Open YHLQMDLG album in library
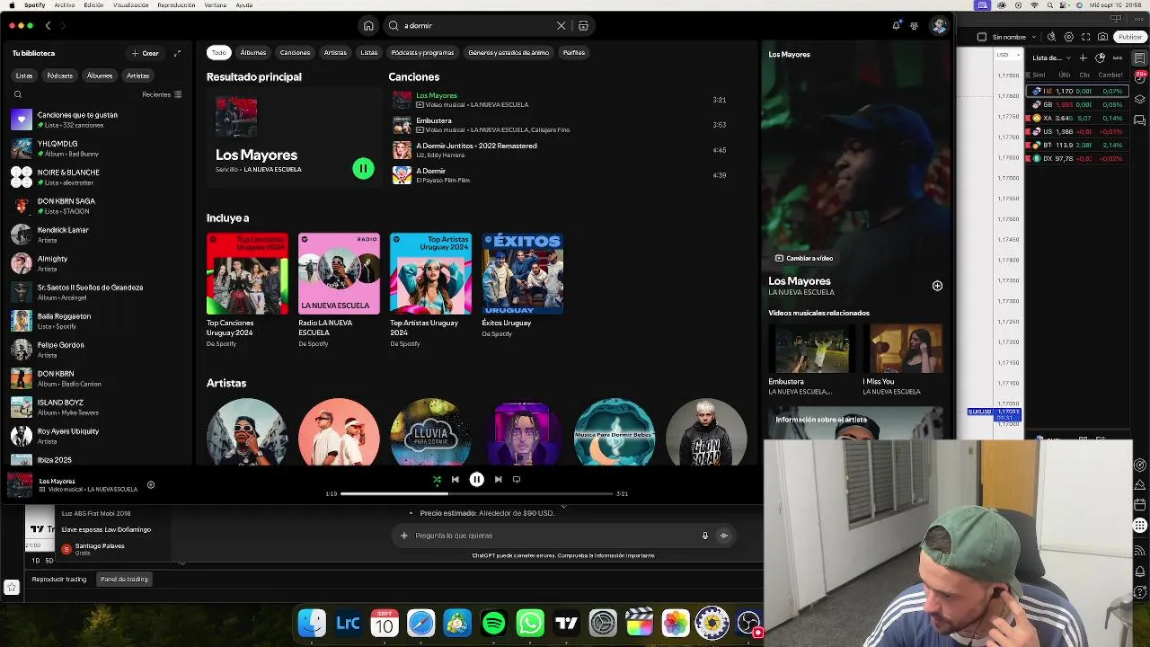 click(x=97, y=148)
